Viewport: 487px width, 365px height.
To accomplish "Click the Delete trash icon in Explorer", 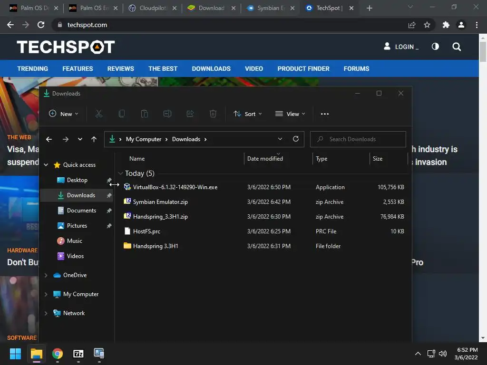I will (213, 114).
